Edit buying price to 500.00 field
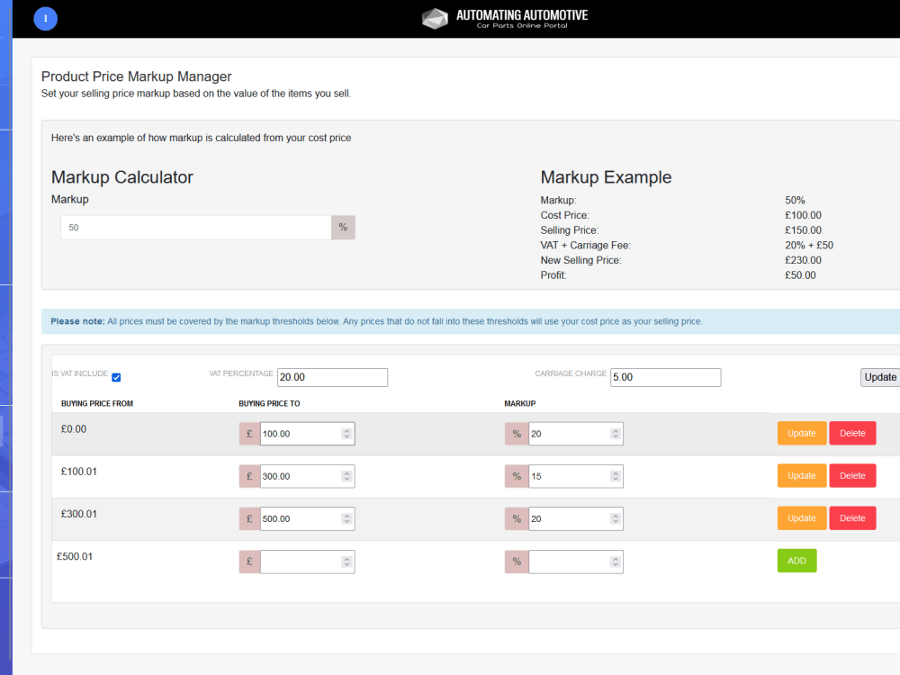The image size is (900, 675). coord(307,519)
